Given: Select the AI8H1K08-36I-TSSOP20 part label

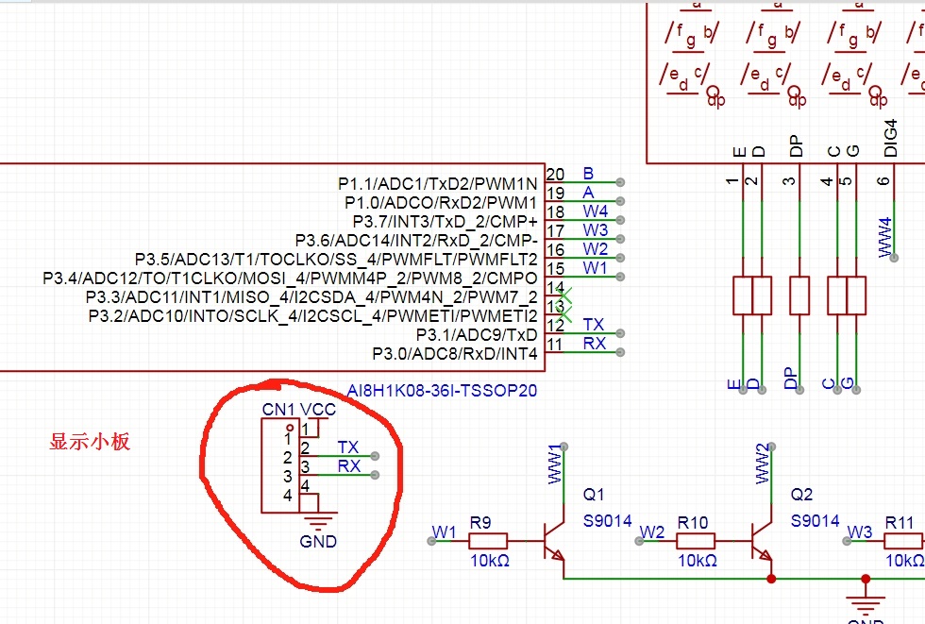Looking at the screenshot, I should pos(442,391).
